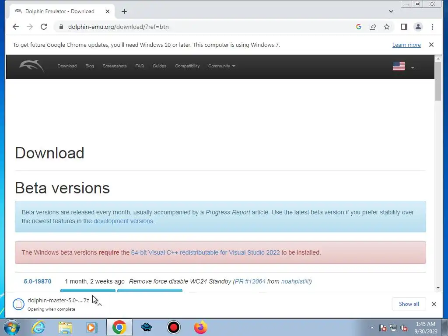Image resolution: width=448 pixels, height=336 pixels.
Task: Open the Download nav item
Action: click(x=67, y=66)
